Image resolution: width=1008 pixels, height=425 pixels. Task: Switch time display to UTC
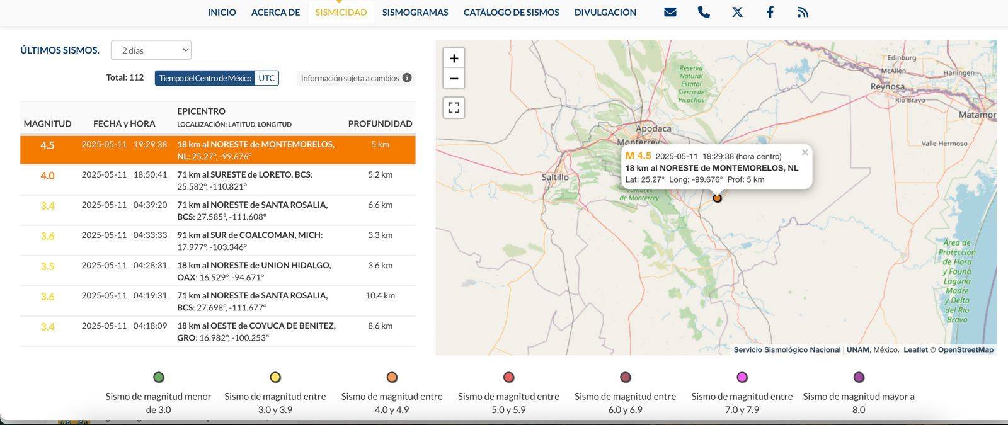[266, 78]
